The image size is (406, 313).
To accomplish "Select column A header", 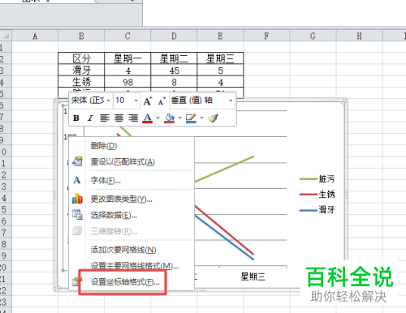I will click(x=35, y=36).
